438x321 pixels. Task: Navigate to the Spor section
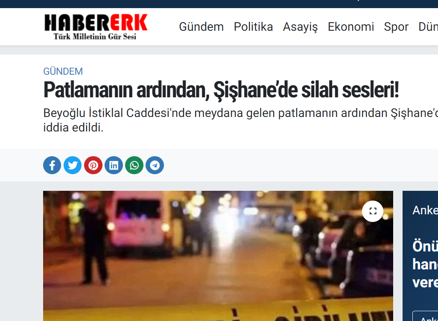point(396,27)
